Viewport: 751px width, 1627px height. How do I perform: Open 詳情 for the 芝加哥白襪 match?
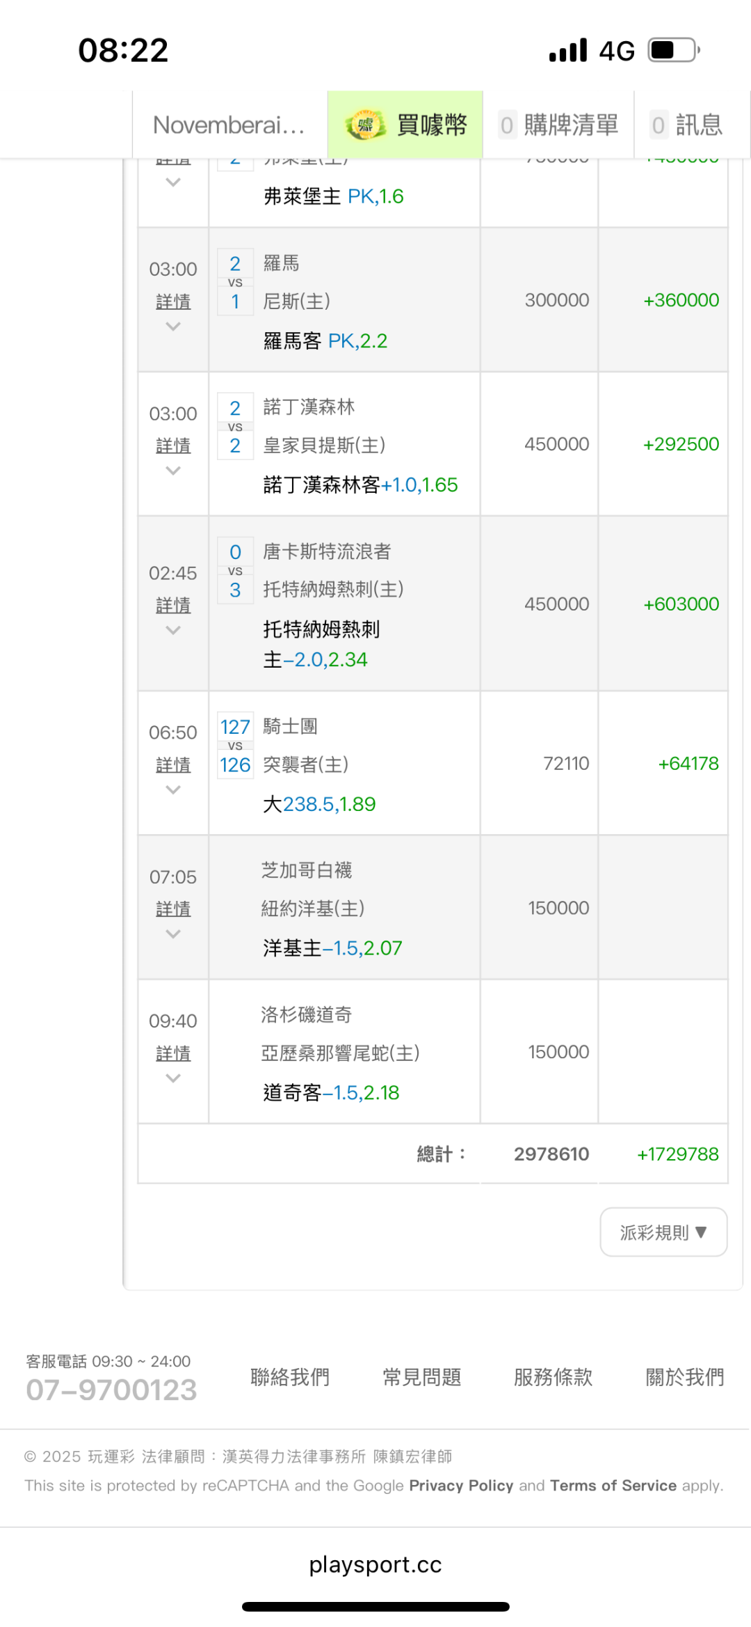point(173,909)
